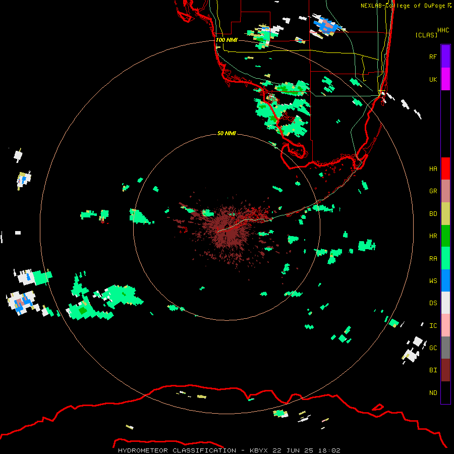
Task: Click the GC legend label
Action: tap(433, 348)
